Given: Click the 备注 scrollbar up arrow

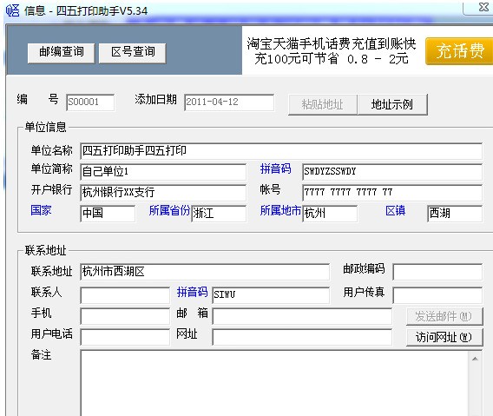Looking at the screenshot, I should click(x=475, y=359).
